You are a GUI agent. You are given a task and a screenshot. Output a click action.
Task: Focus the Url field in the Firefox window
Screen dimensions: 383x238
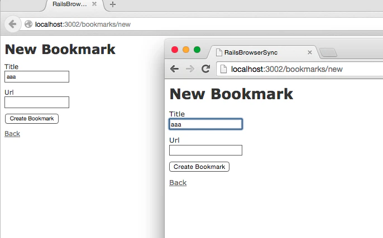click(x=37, y=102)
